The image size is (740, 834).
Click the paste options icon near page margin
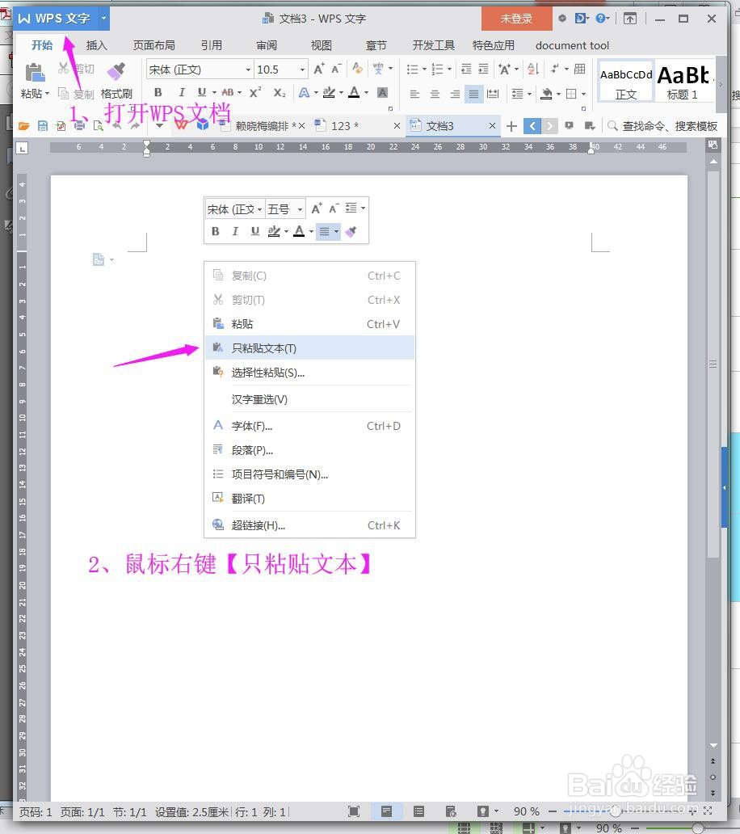(x=99, y=259)
